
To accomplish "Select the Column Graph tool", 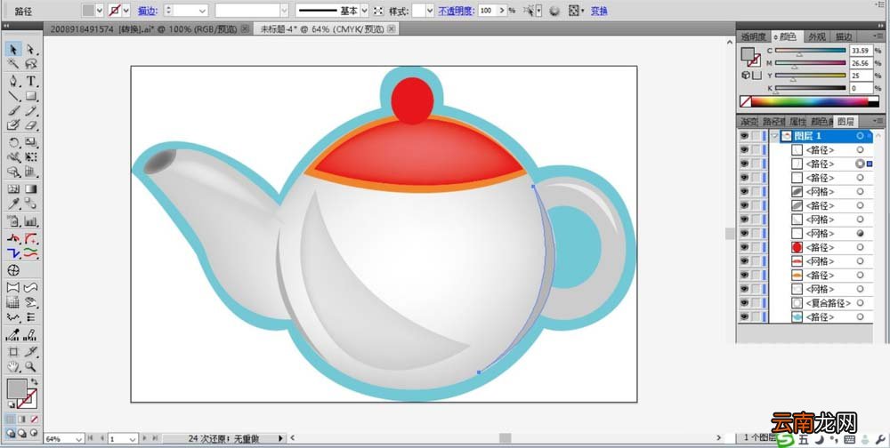I will pyautogui.click(x=30, y=221).
